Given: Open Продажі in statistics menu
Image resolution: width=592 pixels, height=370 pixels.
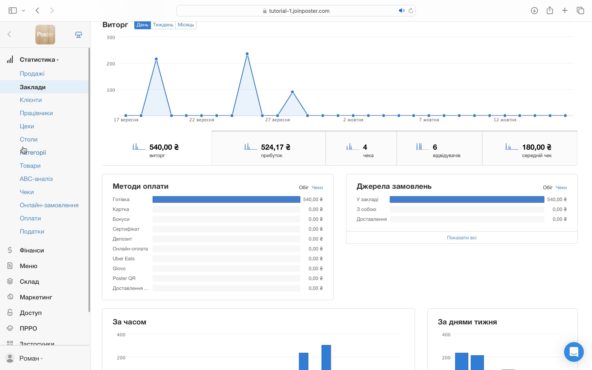Looking at the screenshot, I should [32, 73].
